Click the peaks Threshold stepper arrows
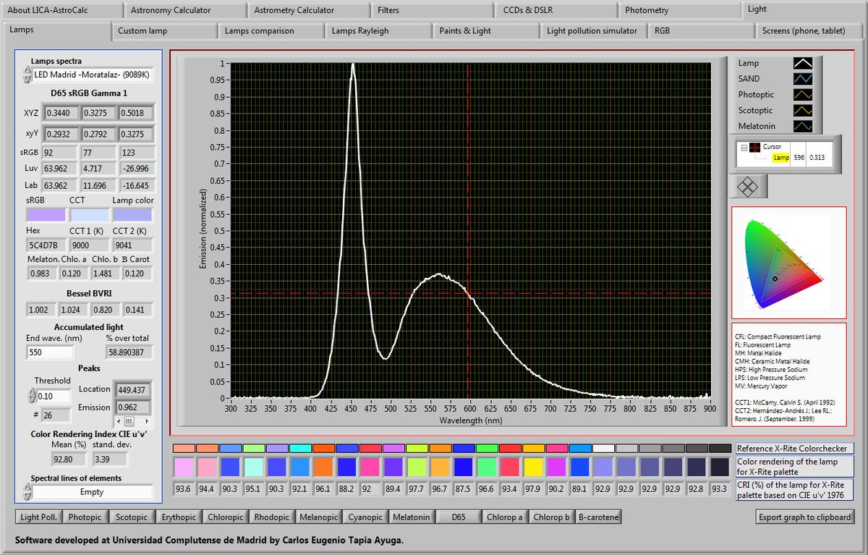 (31, 397)
